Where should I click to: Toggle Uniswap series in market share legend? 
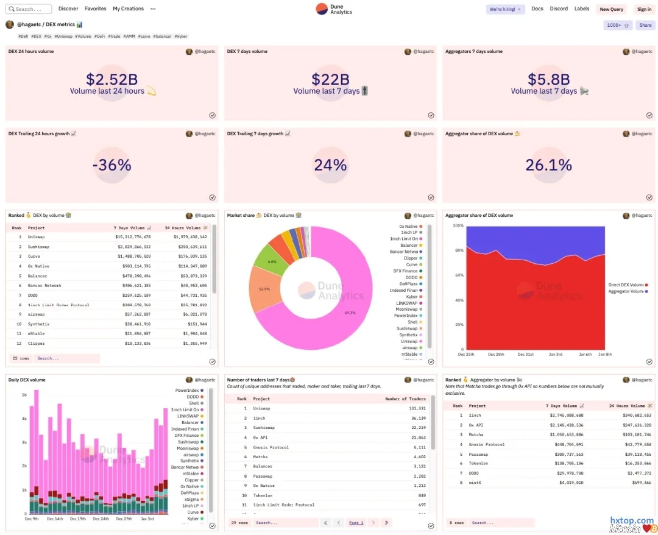409,341
